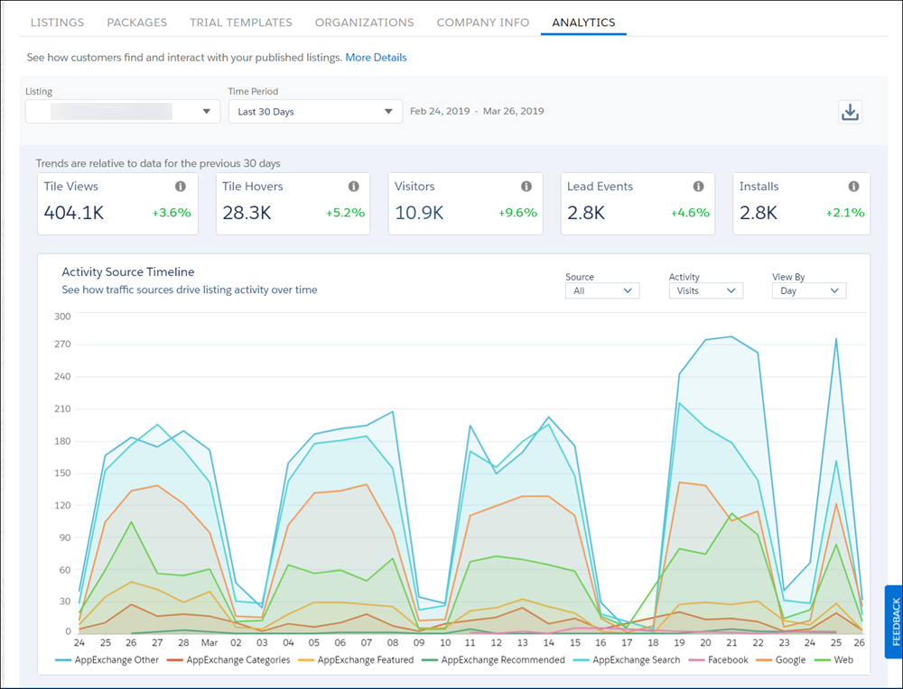Toggle Web legend entry

click(833, 660)
